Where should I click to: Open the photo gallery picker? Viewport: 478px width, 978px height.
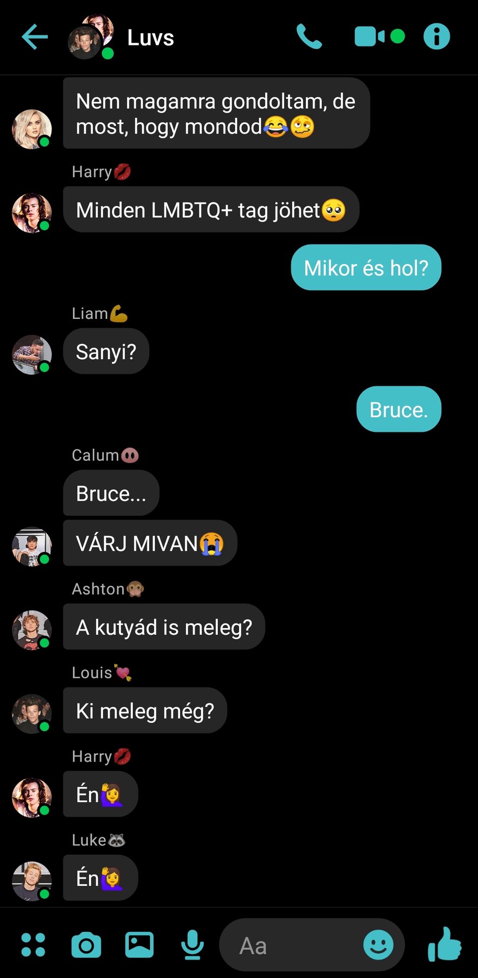tap(139, 945)
